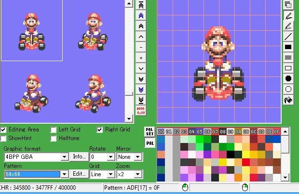Click the right mouse button color indicator
Viewport: 299px width, 194px height.
[x=245, y=187]
